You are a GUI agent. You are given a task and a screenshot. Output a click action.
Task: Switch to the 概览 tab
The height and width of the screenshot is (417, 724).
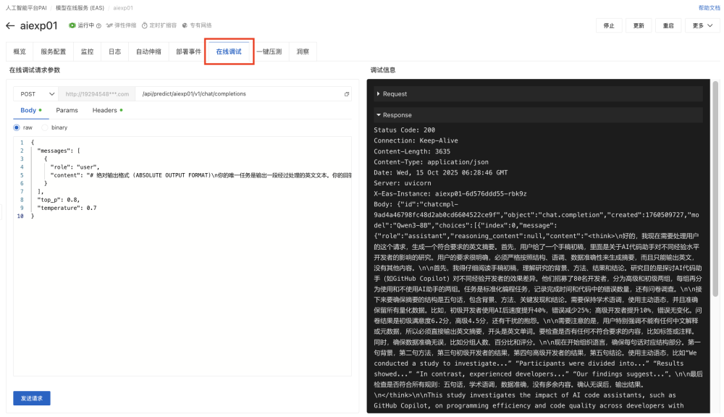pos(20,51)
